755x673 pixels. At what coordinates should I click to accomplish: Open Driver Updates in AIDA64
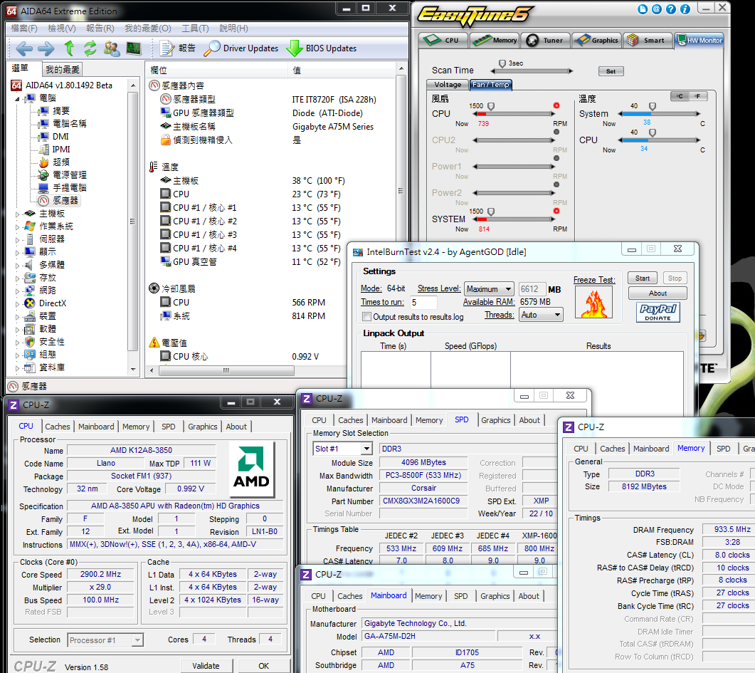[x=241, y=48]
